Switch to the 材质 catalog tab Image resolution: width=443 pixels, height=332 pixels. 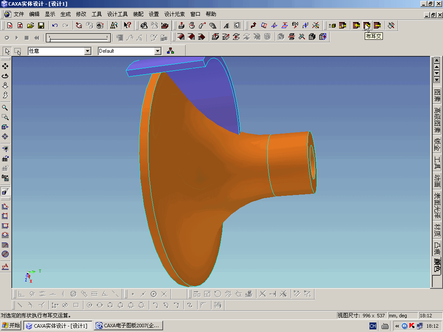pyautogui.click(x=437, y=230)
